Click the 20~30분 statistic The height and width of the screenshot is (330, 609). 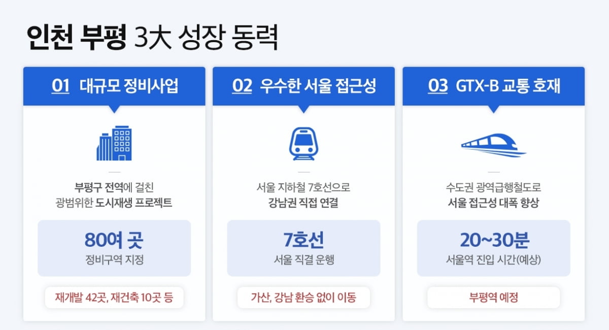[493, 240]
